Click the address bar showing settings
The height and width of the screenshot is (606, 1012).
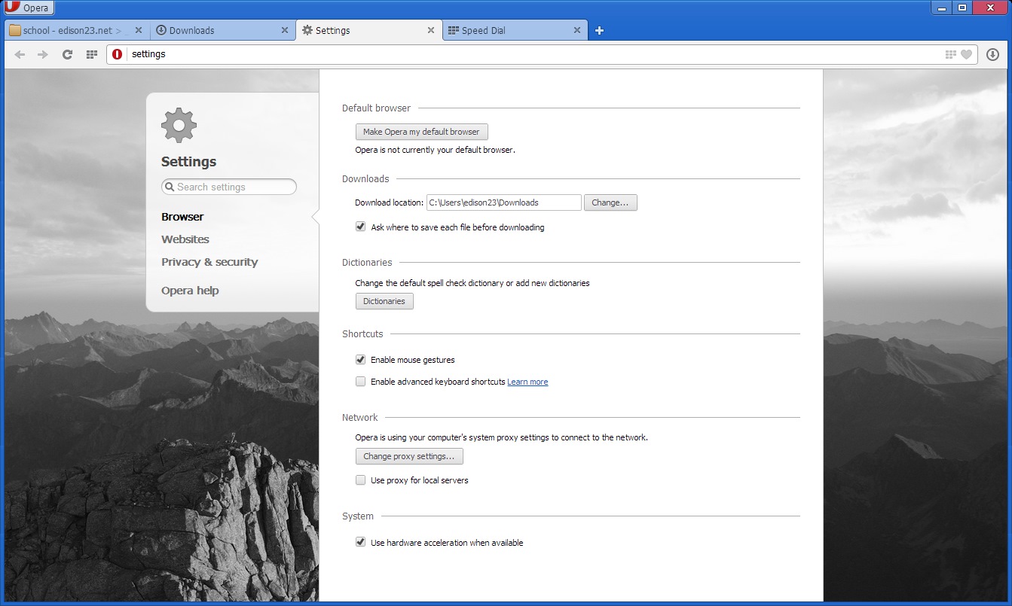coord(543,54)
